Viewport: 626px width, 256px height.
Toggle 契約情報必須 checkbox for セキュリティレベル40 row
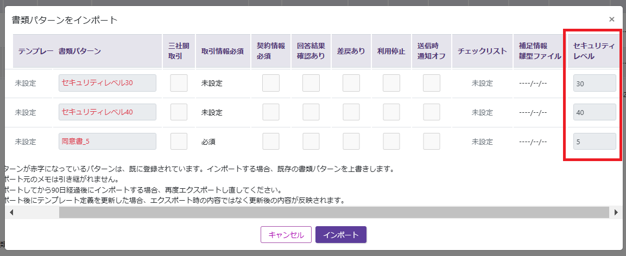[x=271, y=112]
